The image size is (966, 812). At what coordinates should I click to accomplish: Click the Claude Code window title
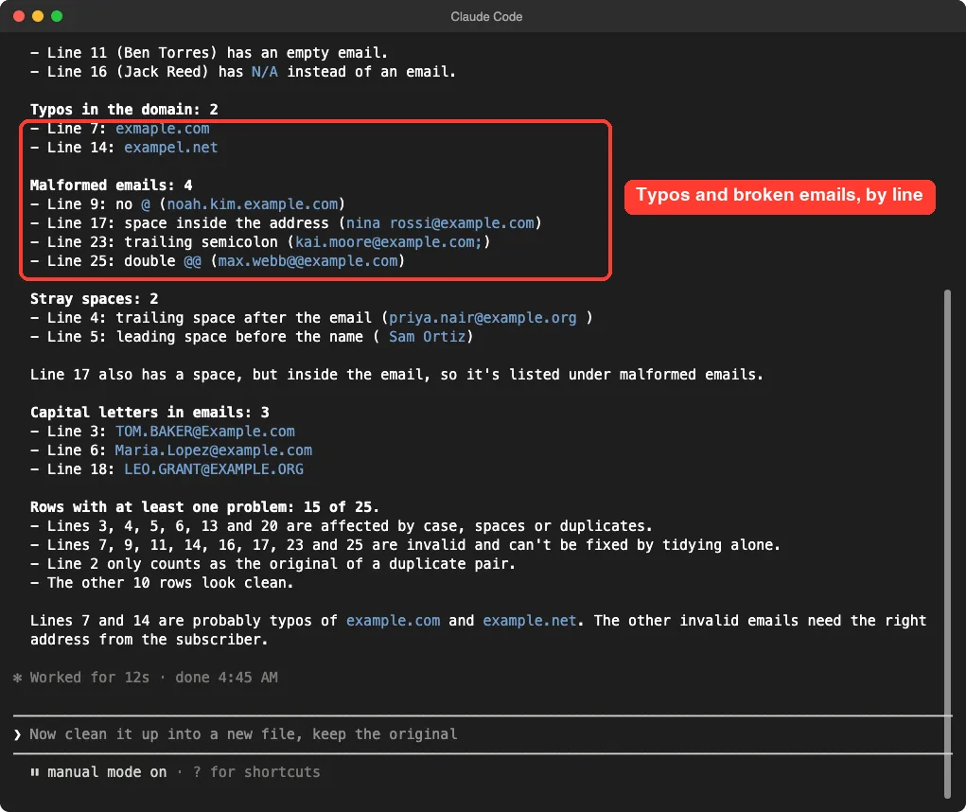(x=486, y=17)
